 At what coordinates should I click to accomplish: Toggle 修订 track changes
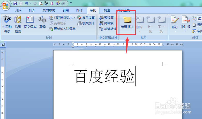point(175,22)
